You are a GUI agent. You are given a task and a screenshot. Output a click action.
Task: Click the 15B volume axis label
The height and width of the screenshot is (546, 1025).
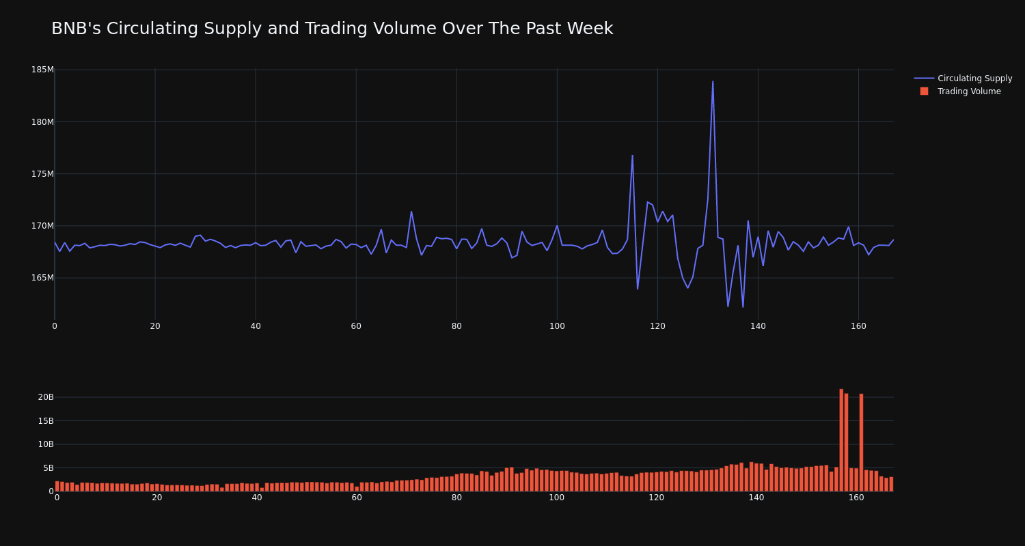point(46,421)
